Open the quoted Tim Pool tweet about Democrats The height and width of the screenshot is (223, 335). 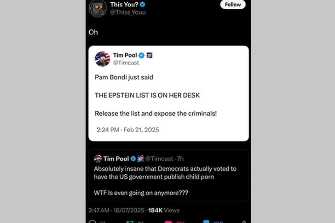[x=168, y=179]
